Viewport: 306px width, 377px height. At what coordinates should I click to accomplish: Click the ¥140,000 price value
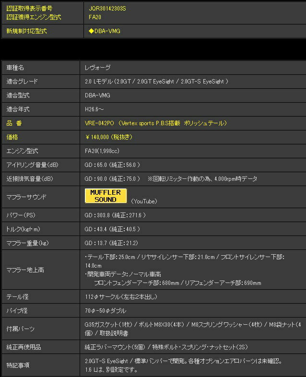[x=108, y=137]
